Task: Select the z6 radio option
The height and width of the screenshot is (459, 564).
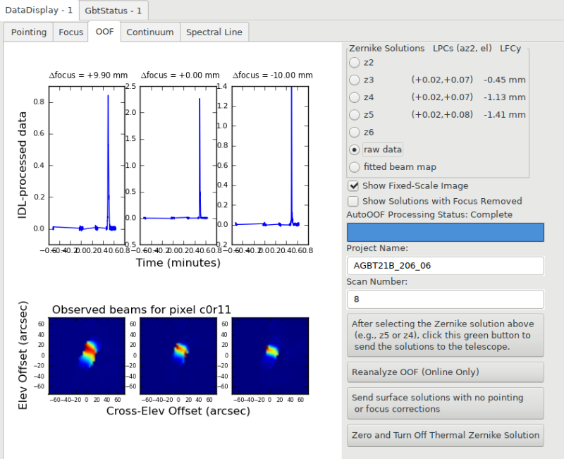Action: click(x=355, y=132)
